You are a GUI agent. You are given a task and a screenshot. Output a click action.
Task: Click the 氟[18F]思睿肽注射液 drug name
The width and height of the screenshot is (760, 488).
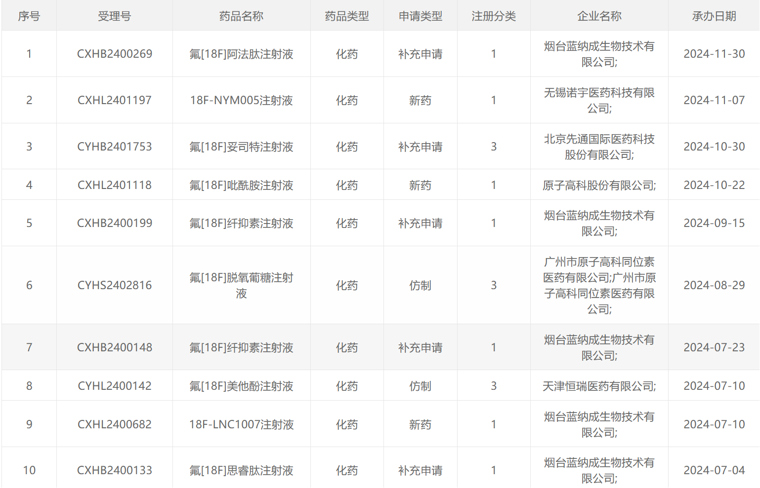[241, 470]
